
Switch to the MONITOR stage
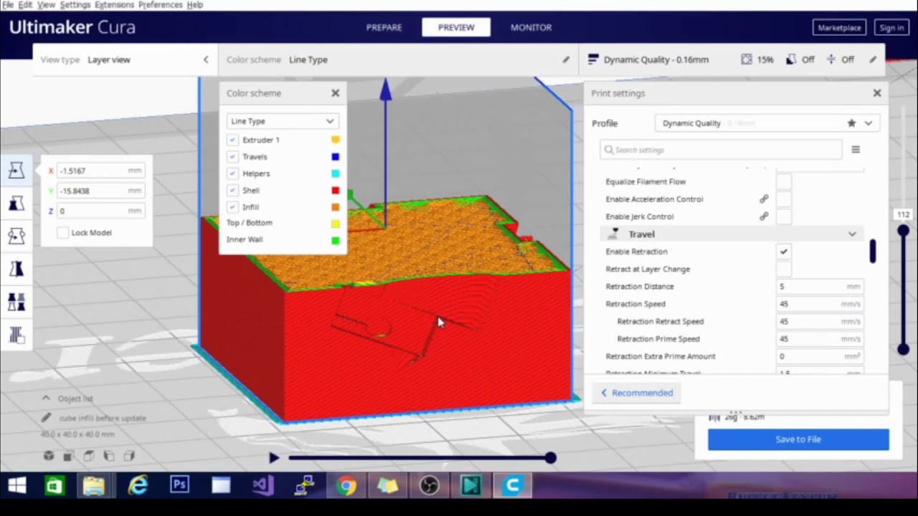click(x=531, y=27)
